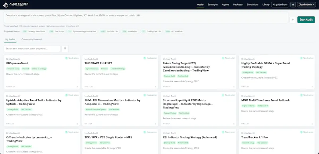This screenshot has width=319, height=154.
Task: Switch to the Community Research tab
Action: [x=32, y=39]
